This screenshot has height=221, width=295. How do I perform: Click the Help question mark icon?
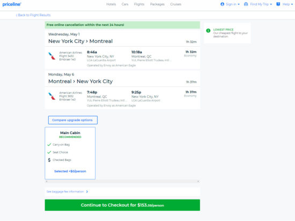[278, 4]
